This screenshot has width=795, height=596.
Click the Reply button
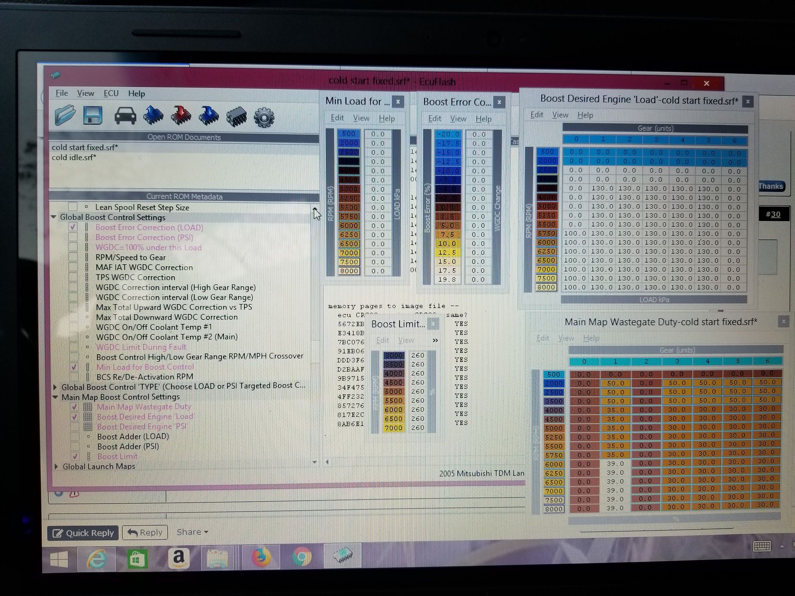coord(145,532)
